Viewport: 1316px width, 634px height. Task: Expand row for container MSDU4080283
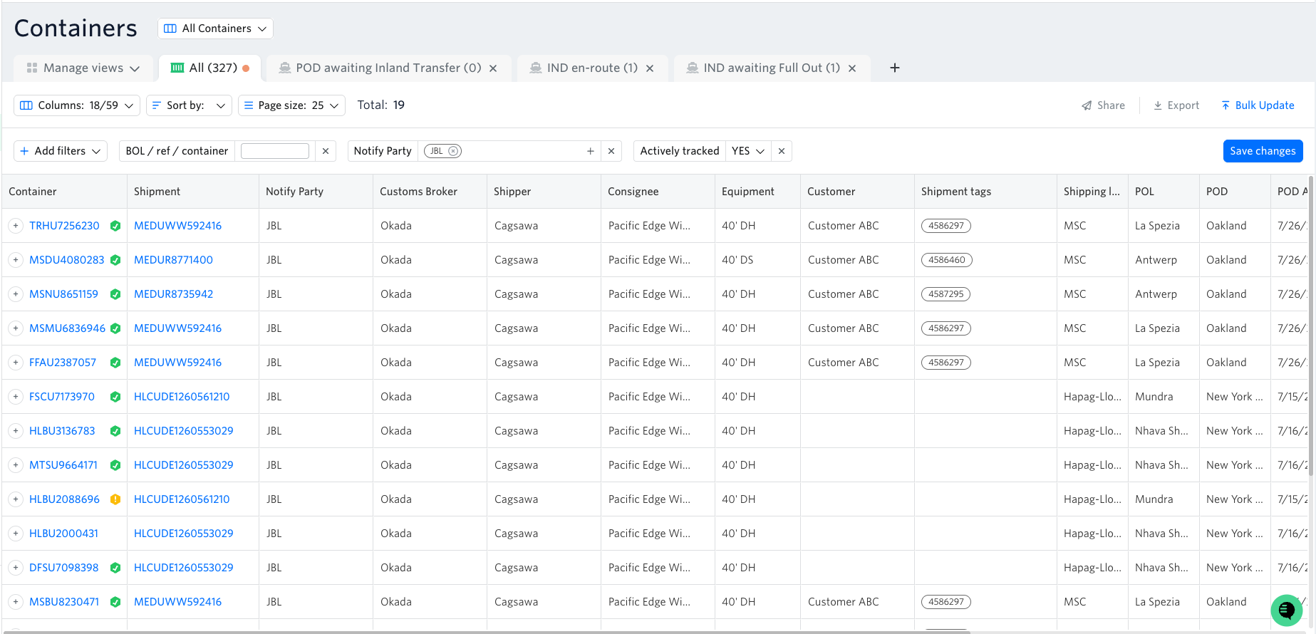coord(16,260)
